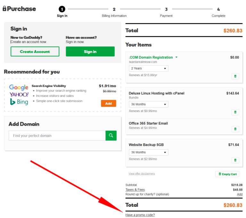
Task: Open the hosting 36 Months dropdown
Action: point(149,104)
